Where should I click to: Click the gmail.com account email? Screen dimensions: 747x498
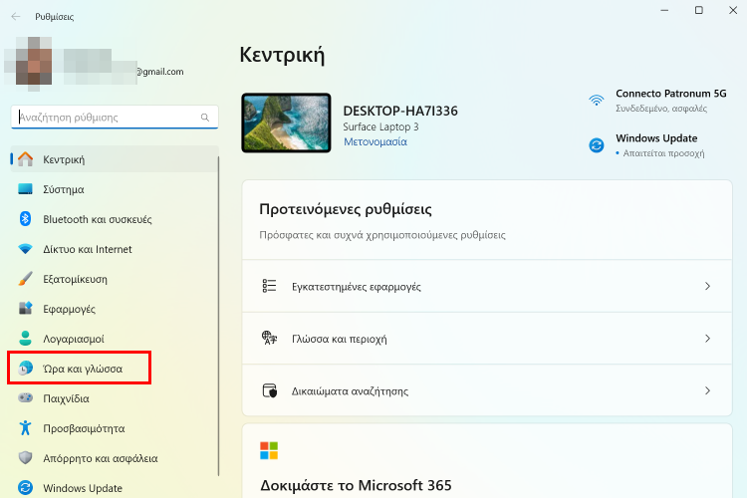[x=159, y=72]
